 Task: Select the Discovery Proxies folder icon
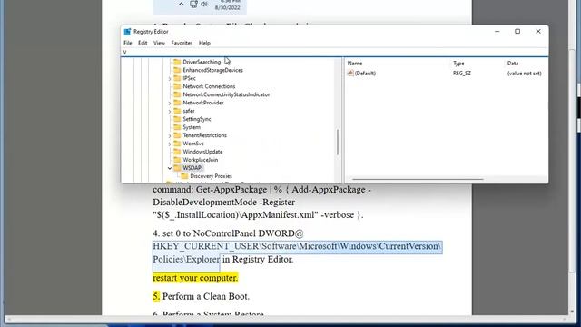[x=184, y=176]
